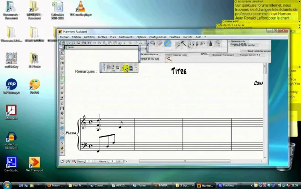
Task: Open the Mesure dropdown in status bar
Action: (104, 162)
